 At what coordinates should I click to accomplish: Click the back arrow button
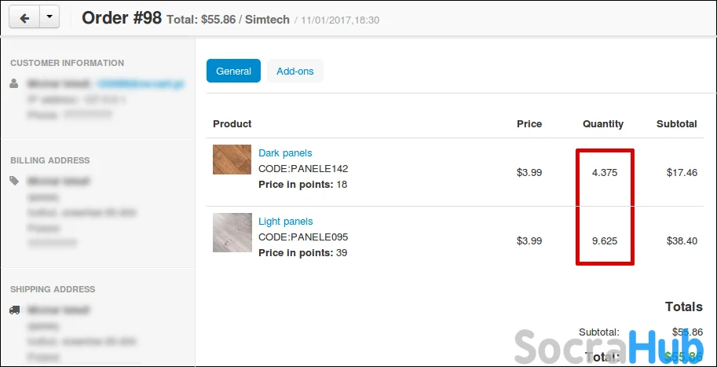click(24, 18)
